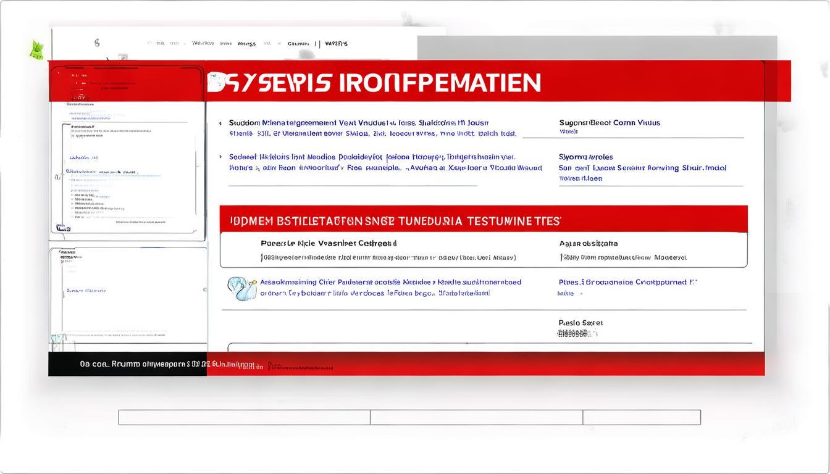Click the swan icon beside the blue link text
Screen dimensions: 830x474
pyautogui.click(x=242, y=288)
